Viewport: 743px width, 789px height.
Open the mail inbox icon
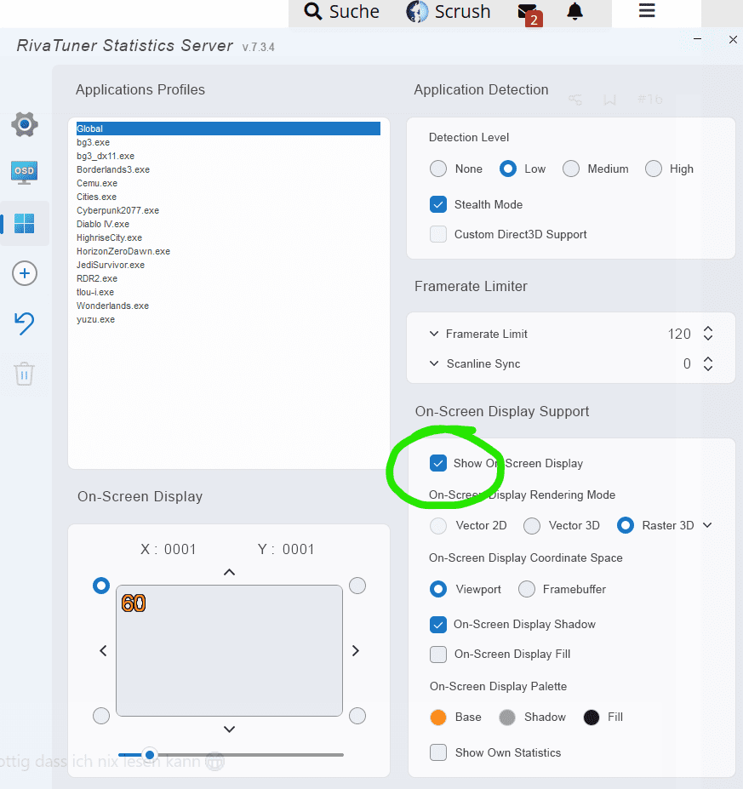click(528, 12)
